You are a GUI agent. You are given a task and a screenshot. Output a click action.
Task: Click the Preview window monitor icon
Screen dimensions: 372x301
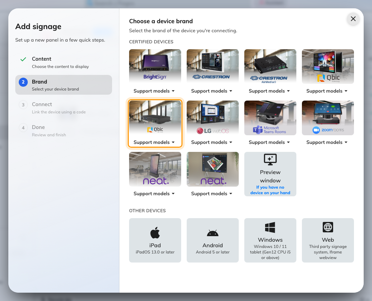click(270, 160)
